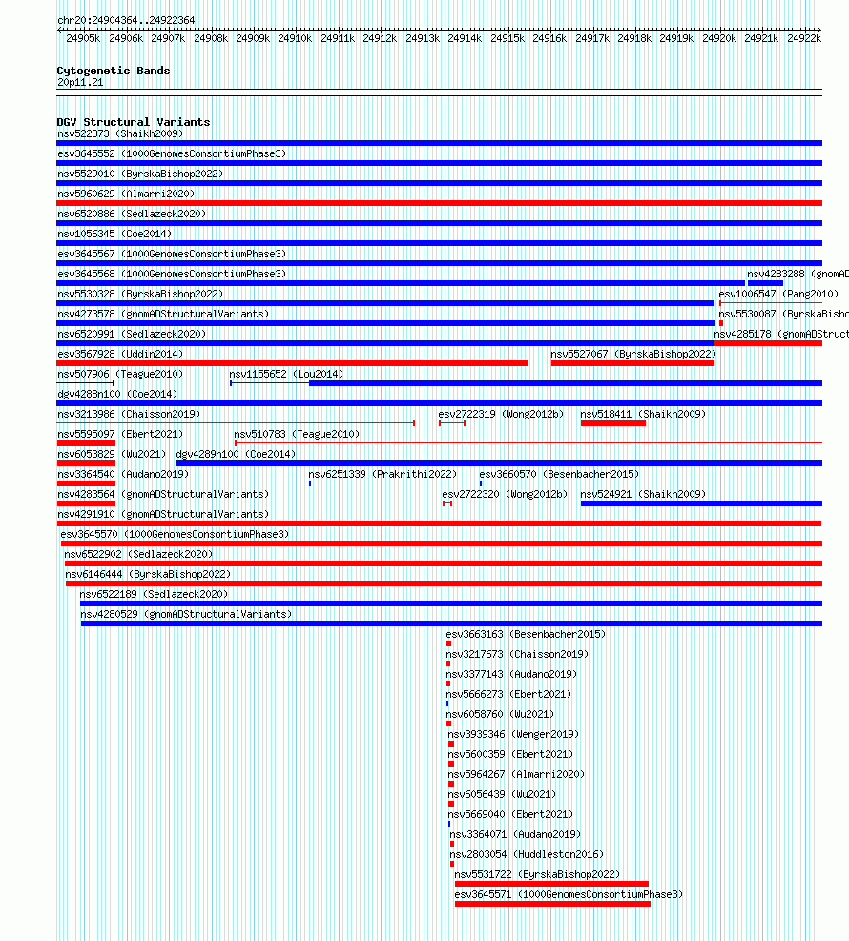
Task: Select nsv6522902 (Sedlazeck2020) label
Action: click(x=138, y=554)
